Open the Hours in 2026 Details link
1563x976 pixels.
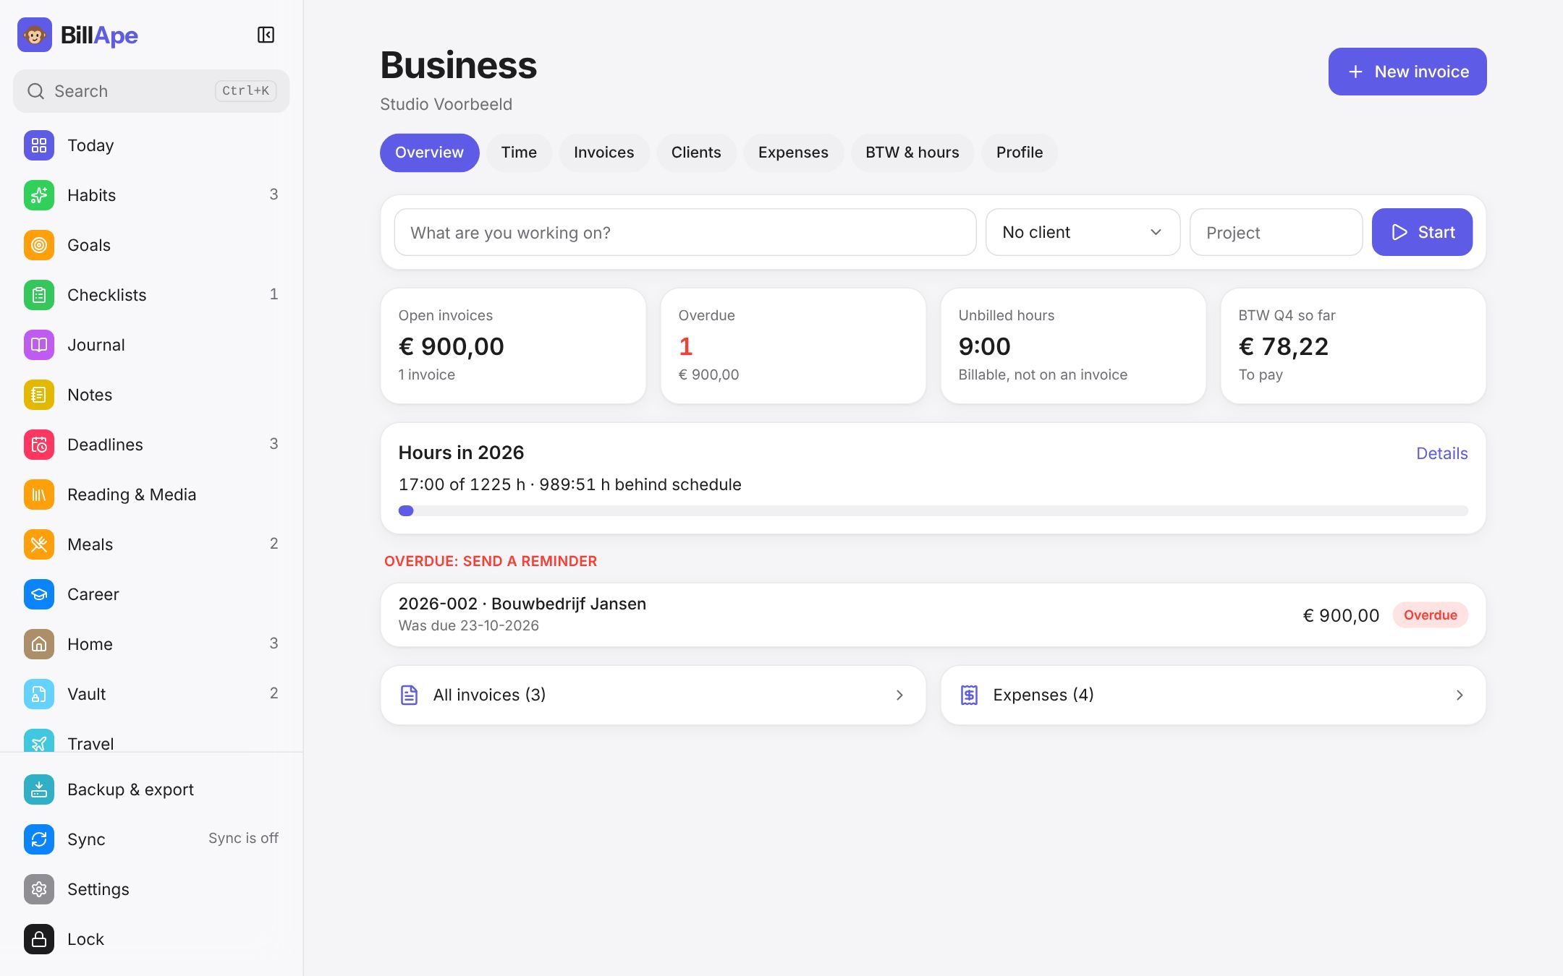(x=1441, y=453)
